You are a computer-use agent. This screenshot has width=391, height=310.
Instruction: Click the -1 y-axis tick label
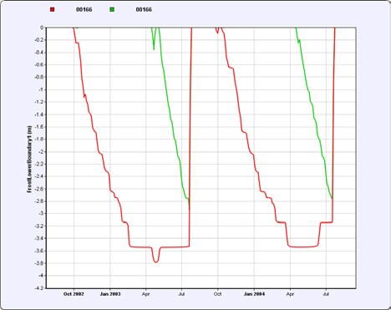[41, 89]
